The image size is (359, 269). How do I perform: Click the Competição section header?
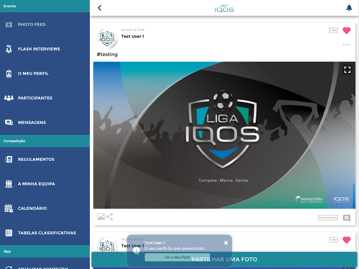tap(45, 141)
